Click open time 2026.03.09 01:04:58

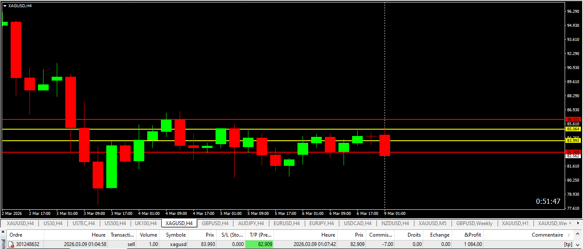85,244
